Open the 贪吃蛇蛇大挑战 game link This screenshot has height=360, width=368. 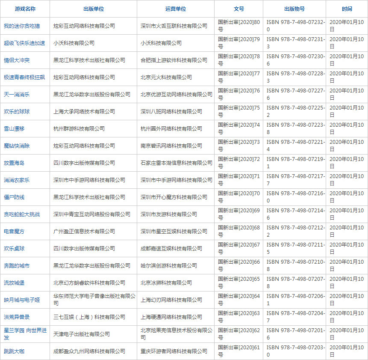click(22, 214)
